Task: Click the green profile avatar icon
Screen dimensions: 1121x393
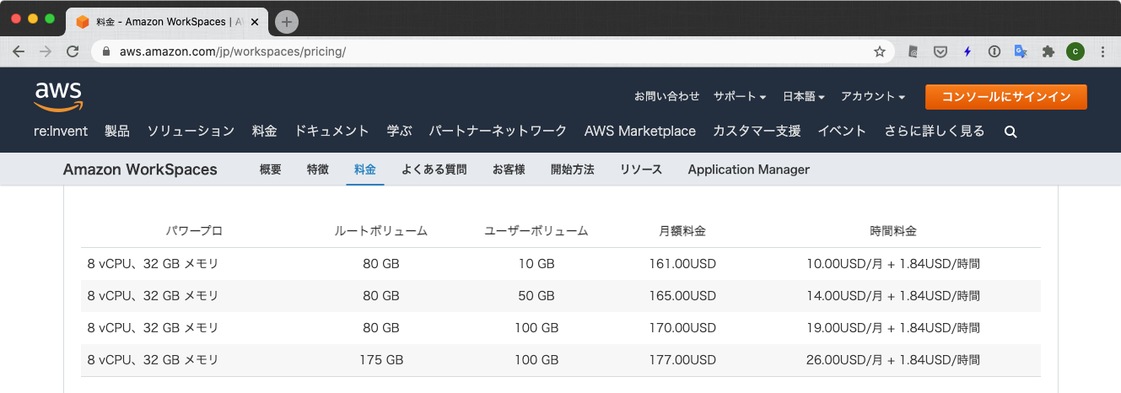Action: pos(1075,51)
